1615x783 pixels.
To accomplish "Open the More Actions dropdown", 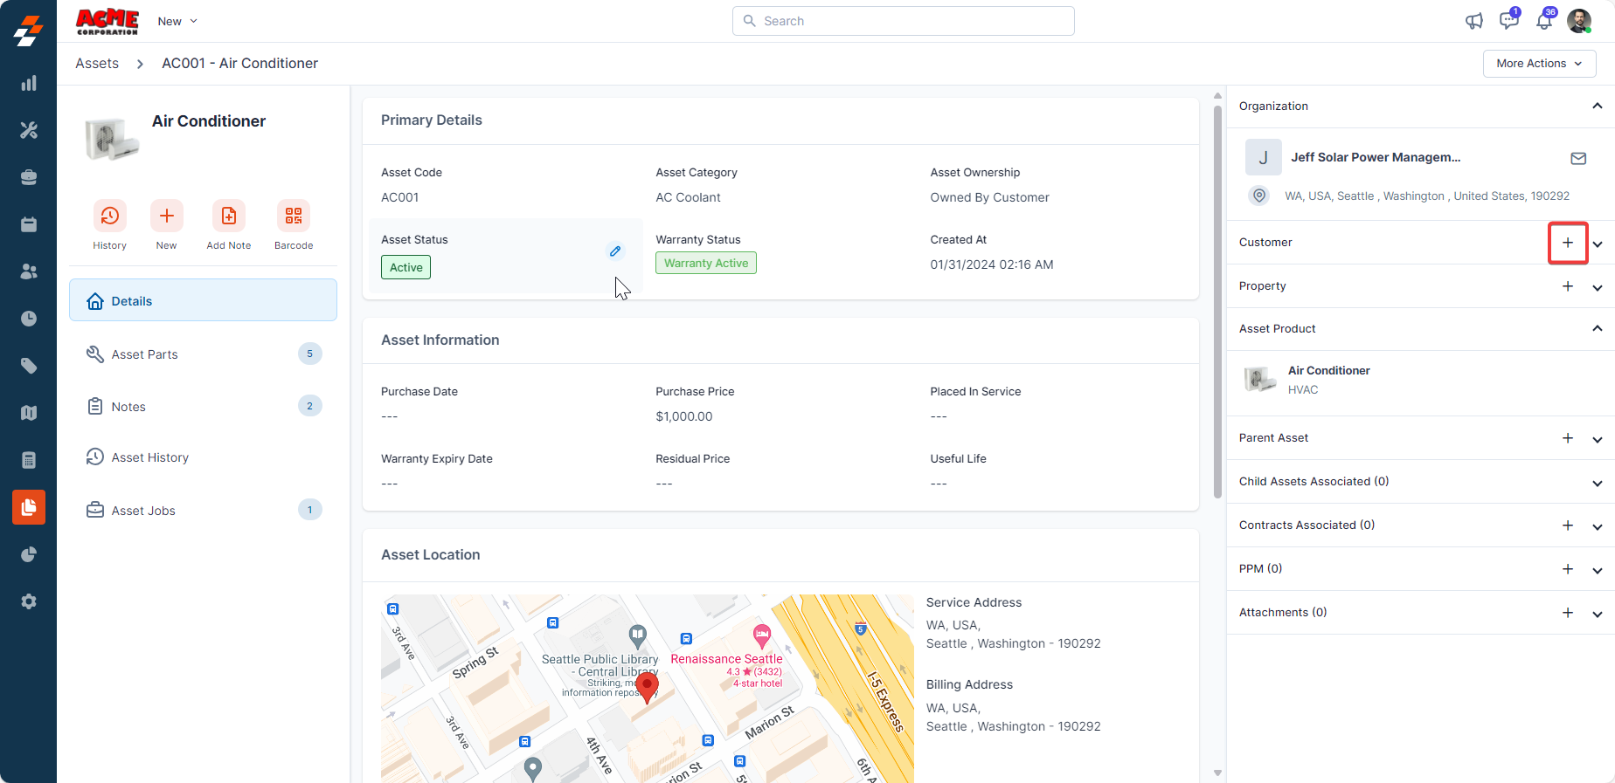I will (x=1539, y=64).
